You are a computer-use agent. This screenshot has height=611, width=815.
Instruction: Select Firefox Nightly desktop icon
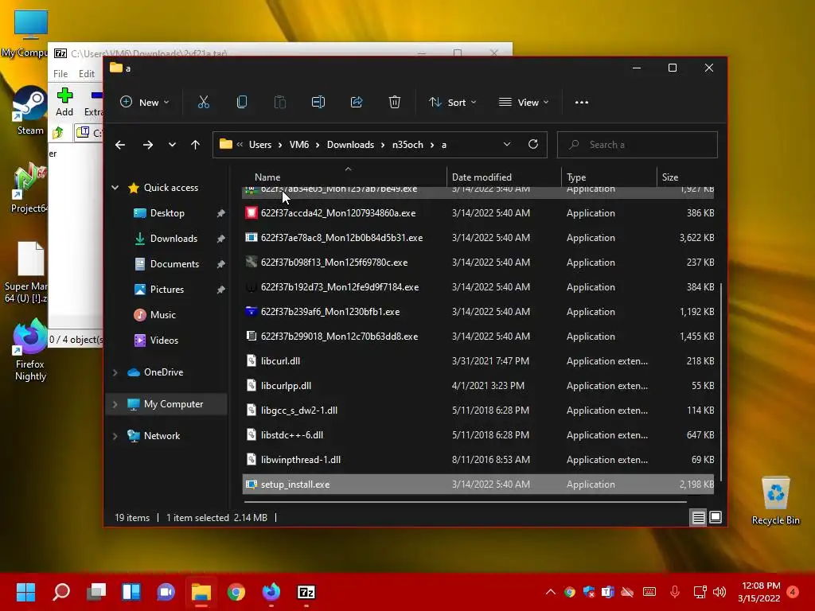[x=29, y=351]
